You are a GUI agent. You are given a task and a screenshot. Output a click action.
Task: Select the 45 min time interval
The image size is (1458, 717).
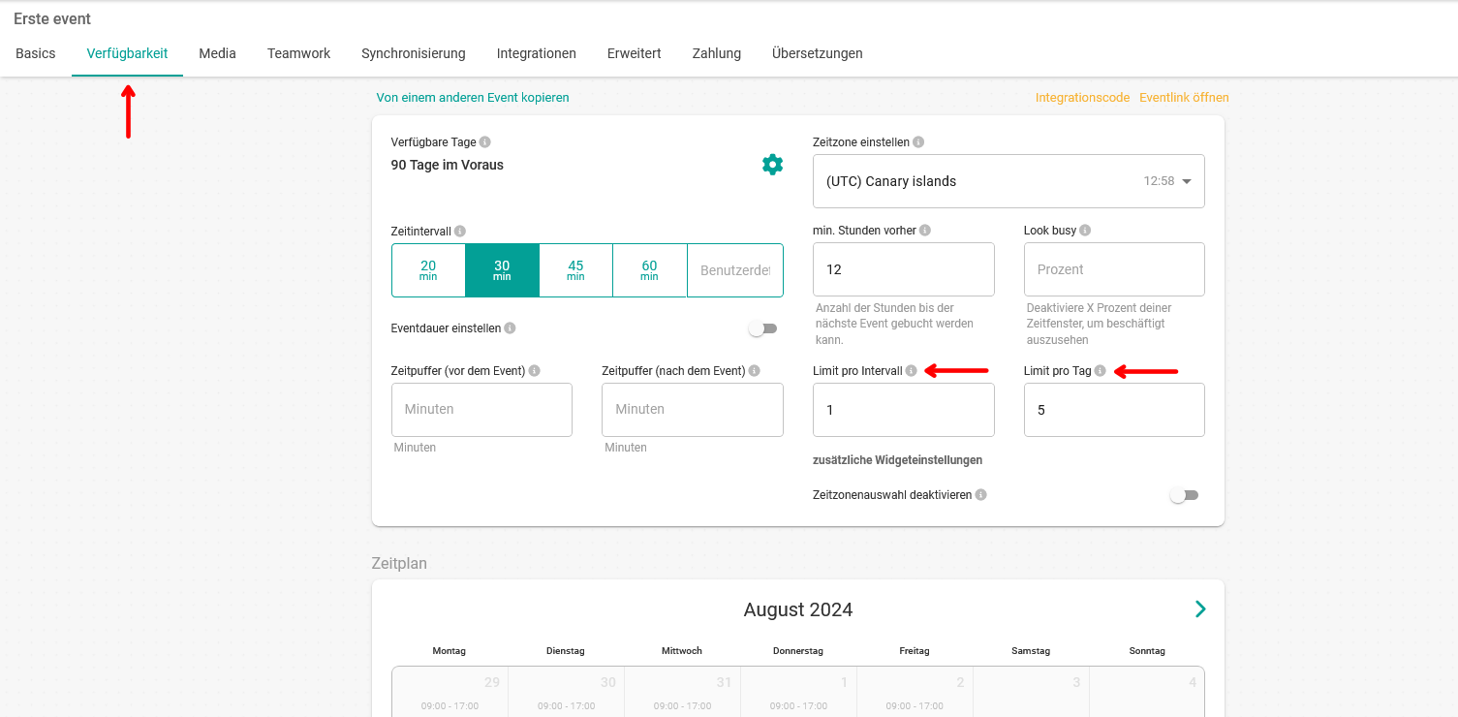click(575, 270)
